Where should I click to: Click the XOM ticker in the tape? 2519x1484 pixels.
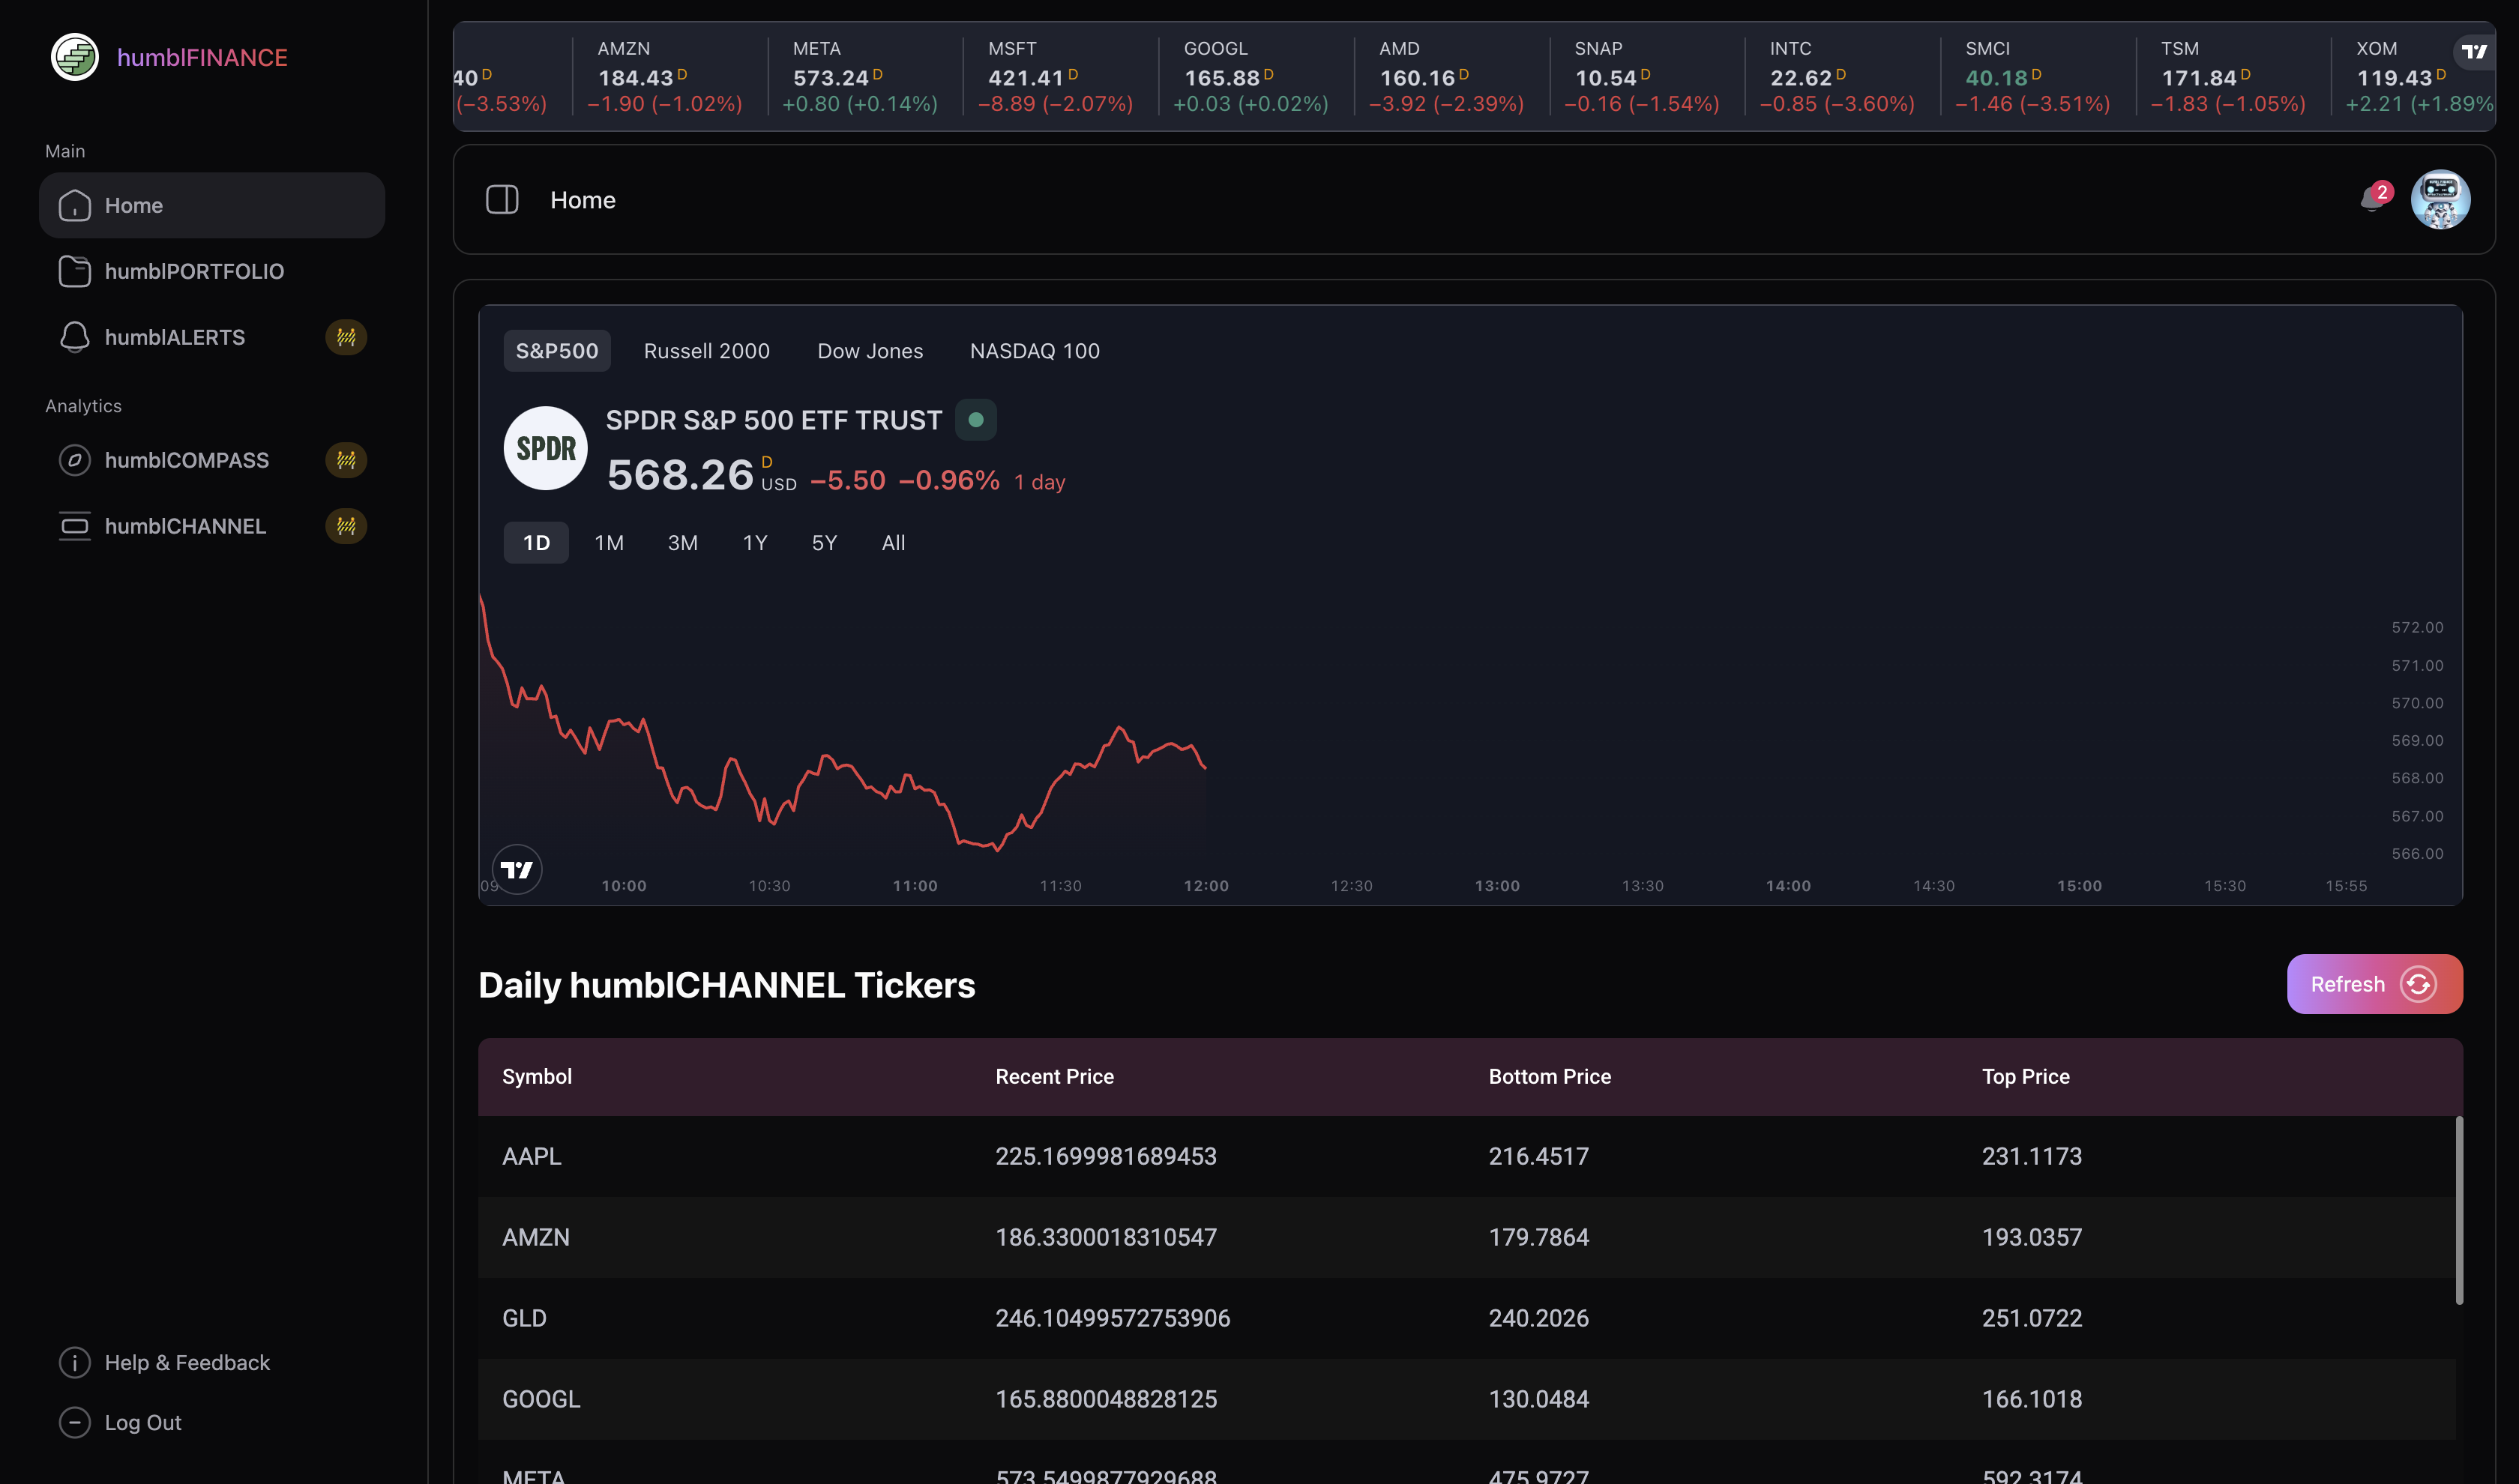click(2415, 76)
